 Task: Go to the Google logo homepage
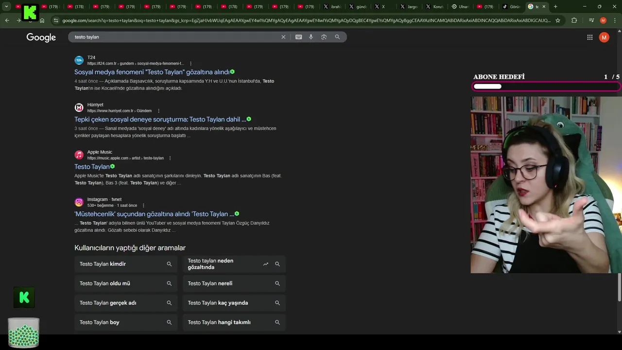pos(41,37)
